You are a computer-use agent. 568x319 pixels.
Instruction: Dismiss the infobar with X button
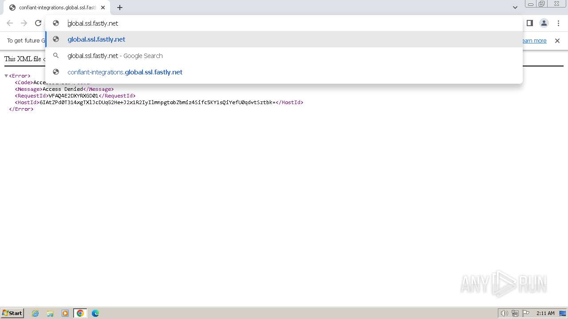coord(557,41)
